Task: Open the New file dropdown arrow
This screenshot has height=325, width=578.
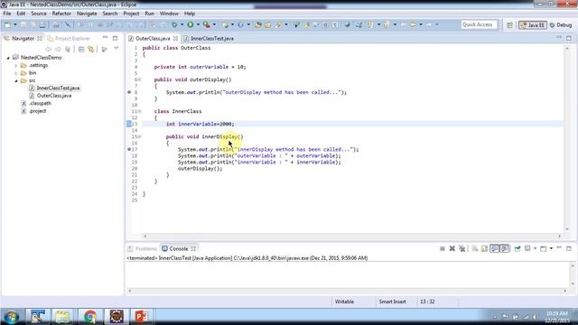Action: click(x=15, y=24)
